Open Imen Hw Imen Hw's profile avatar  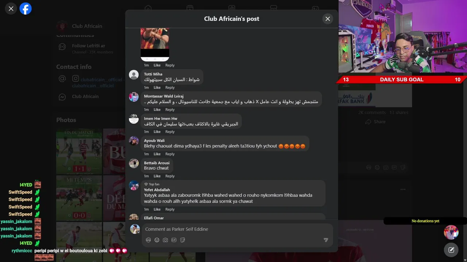[134, 119]
